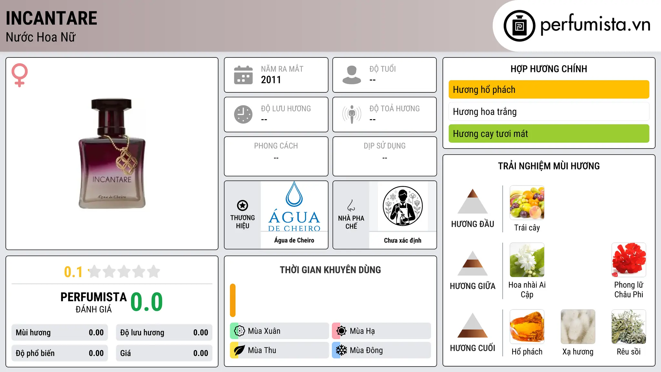Click the Hương cuối pyramid icon
This screenshot has width=661, height=372.
pyautogui.click(x=473, y=325)
